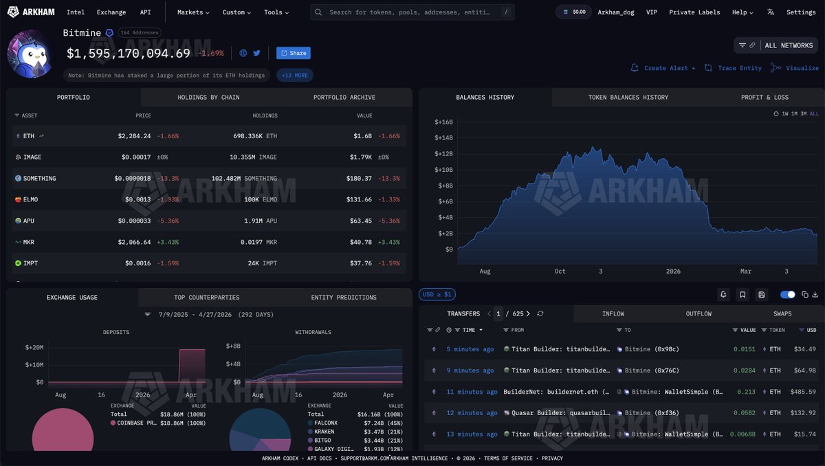Viewport: 825px width, 466px height.
Task: Click the ETH trend chart icon in portfolio
Action: (42, 136)
